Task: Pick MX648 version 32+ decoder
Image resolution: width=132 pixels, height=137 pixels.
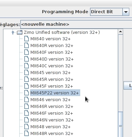Action: 50,127
